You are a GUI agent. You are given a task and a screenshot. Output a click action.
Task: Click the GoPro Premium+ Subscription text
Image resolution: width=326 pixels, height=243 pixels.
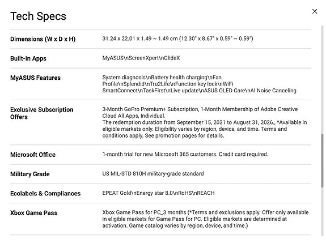[x=150, y=109]
